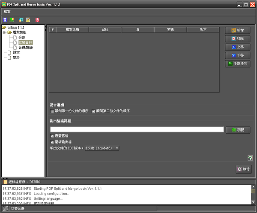Click the green load environment toolbar icon
The height and width of the screenshot is (213, 257).
(x=12, y=20)
